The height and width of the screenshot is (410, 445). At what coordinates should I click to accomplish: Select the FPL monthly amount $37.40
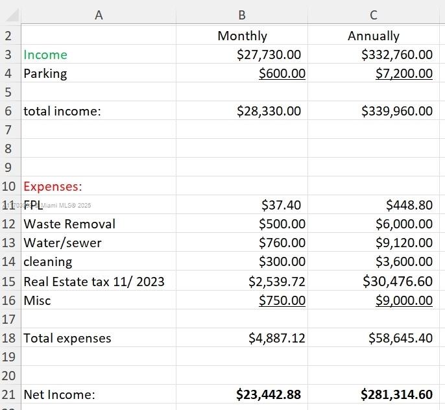click(x=281, y=206)
